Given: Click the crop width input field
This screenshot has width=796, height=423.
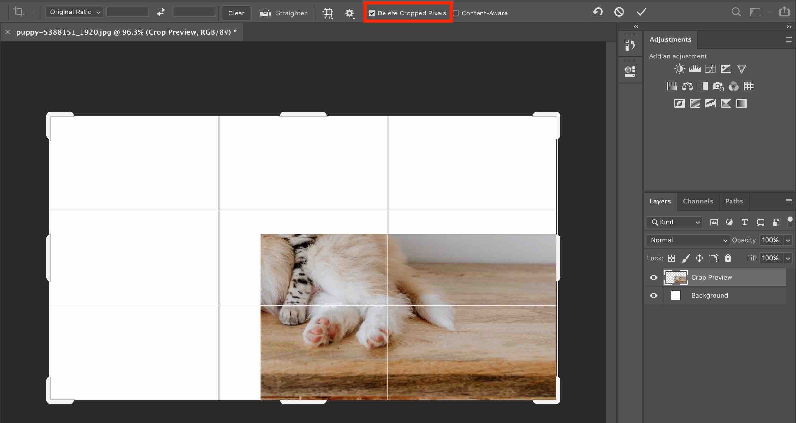Looking at the screenshot, I should click(128, 12).
